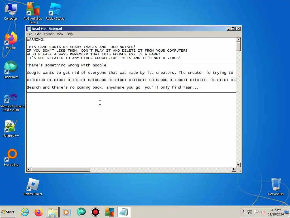Maximize the Read Me Notepad window

233,29
